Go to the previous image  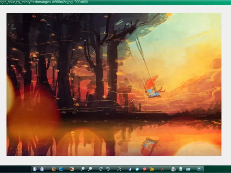34,169
